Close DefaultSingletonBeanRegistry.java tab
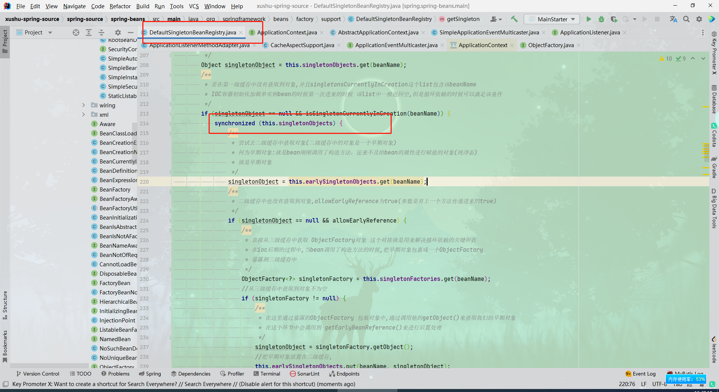 tap(241, 33)
